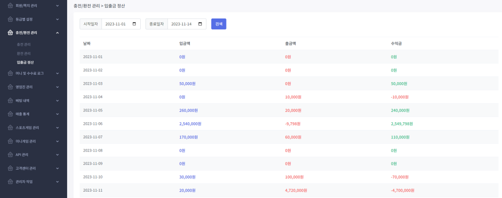The image size is (502, 198).
Task: Expand the 베팅 내역 chevron
Action: coord(57,100)
